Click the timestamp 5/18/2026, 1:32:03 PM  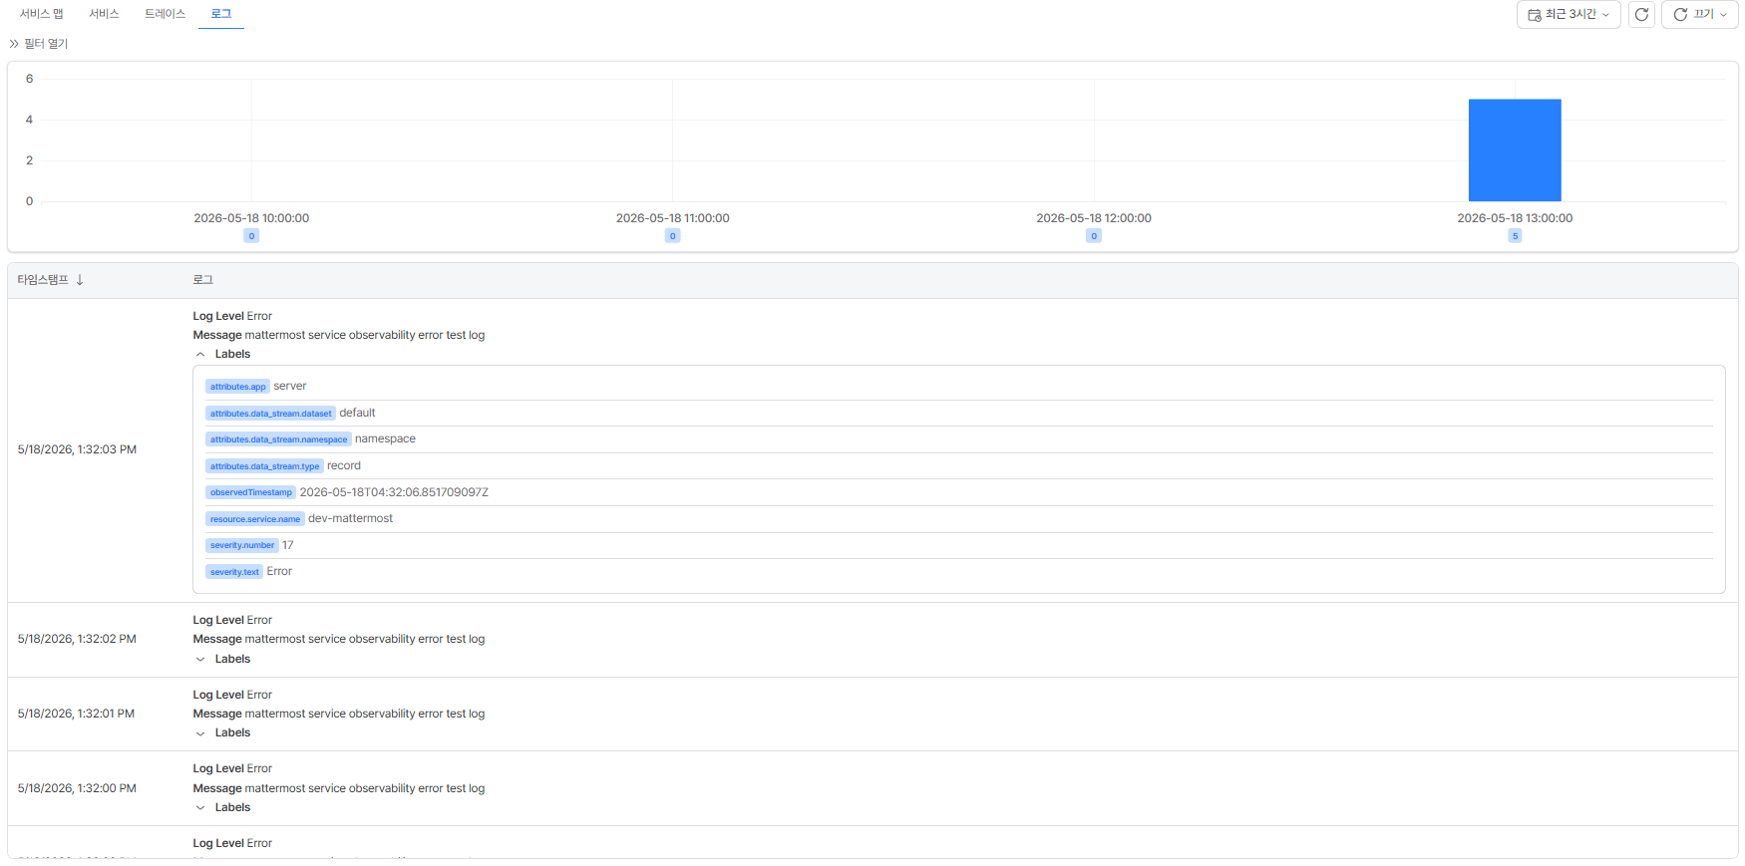77,450
